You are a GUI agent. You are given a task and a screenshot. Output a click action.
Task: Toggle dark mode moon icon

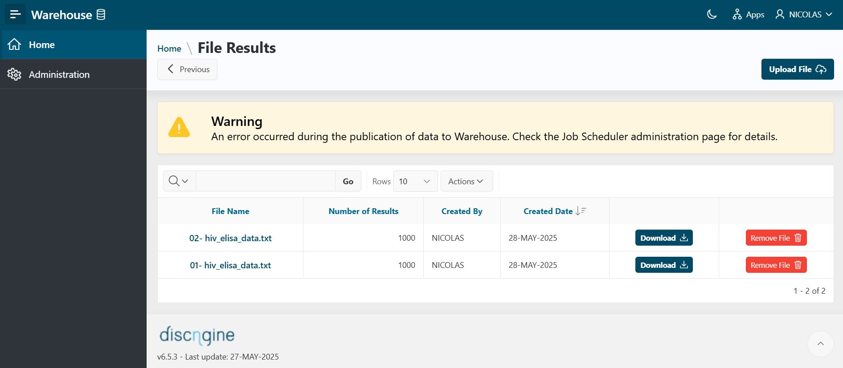coord(712,14)
